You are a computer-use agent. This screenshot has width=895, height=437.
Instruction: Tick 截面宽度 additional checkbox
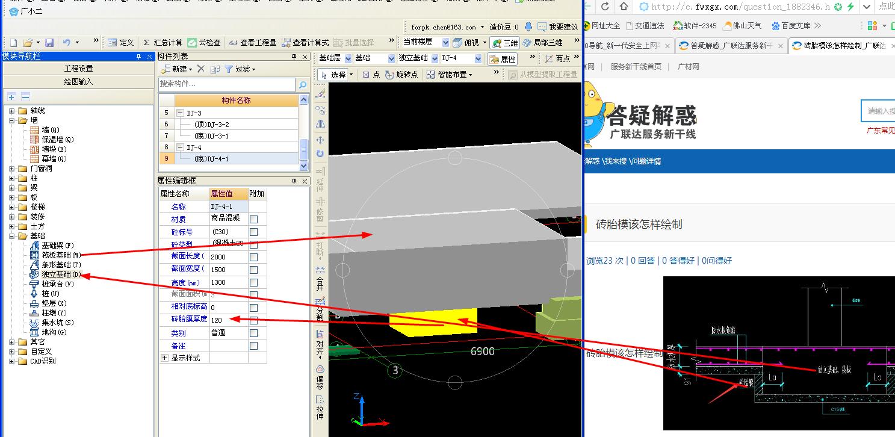click(x=253, y=270)
